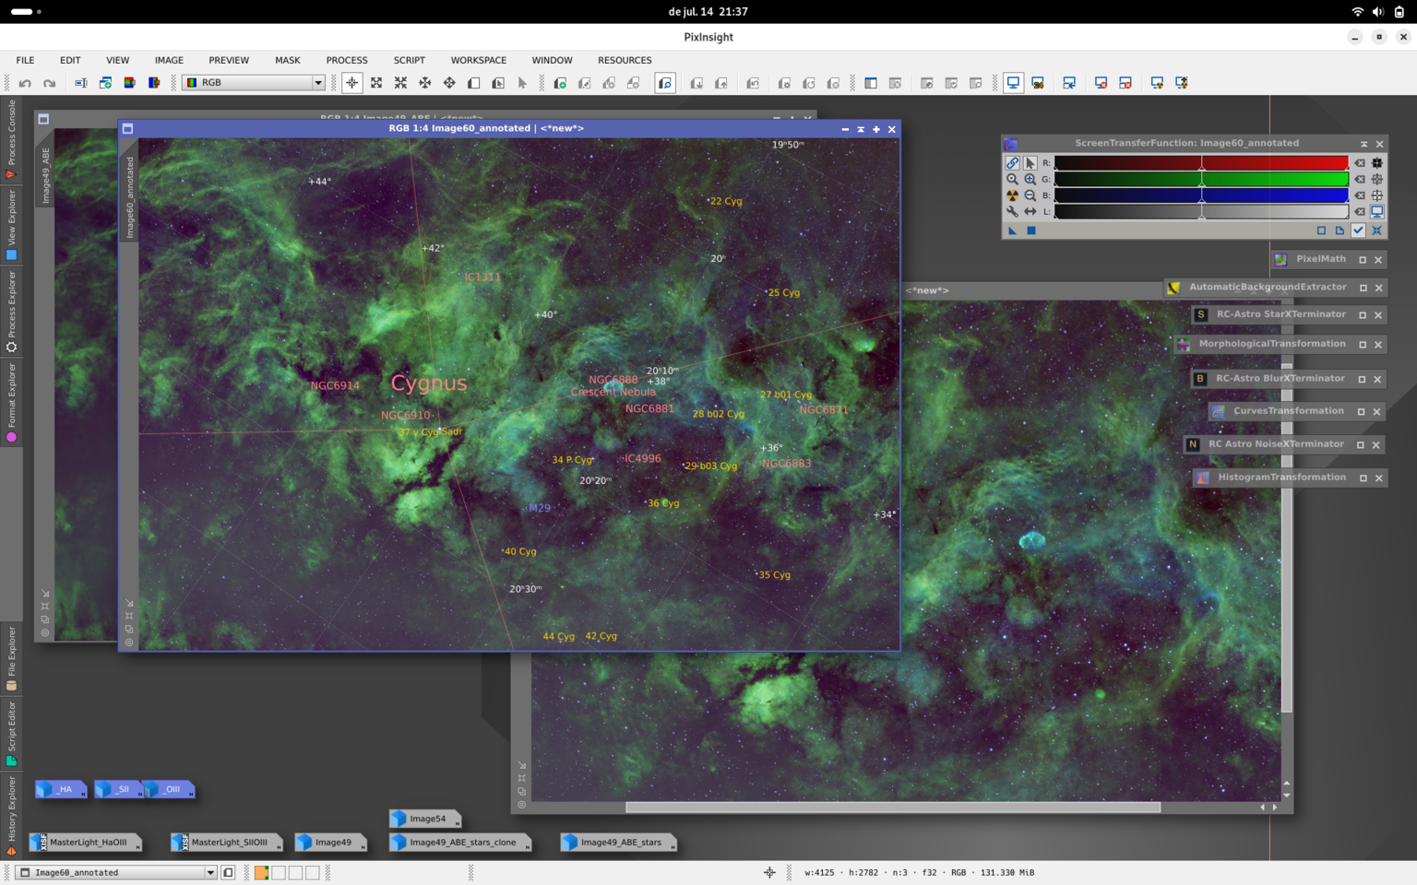1417x885 pixels.
Task: Enable white point readout icon beside B channel
Action: click(1377, 195)
